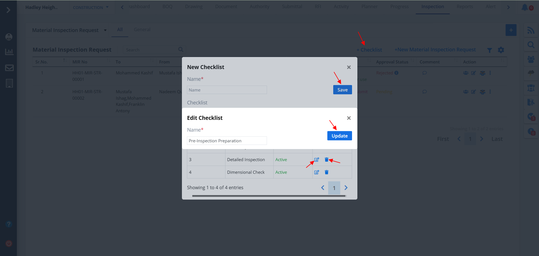Image resolution: width=539 pixels, height=256 pixels.
Task: Click the Save button in New Checklist
Action: [x=342, y=90]
